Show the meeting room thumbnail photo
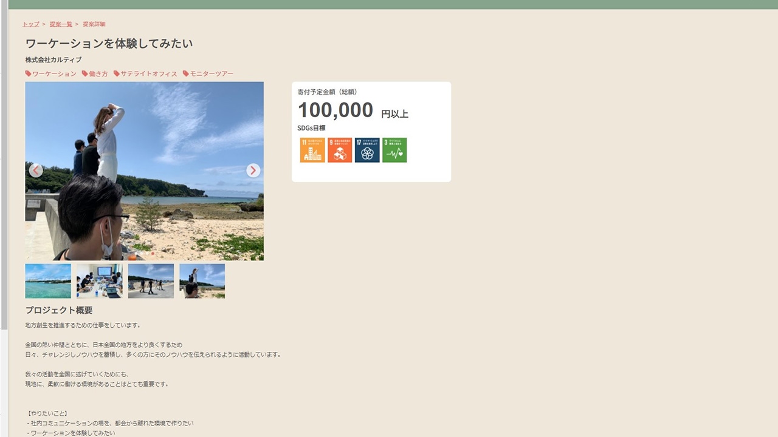Screen dimensions: 778x437 pyautogui.click(x=100, y=281)
